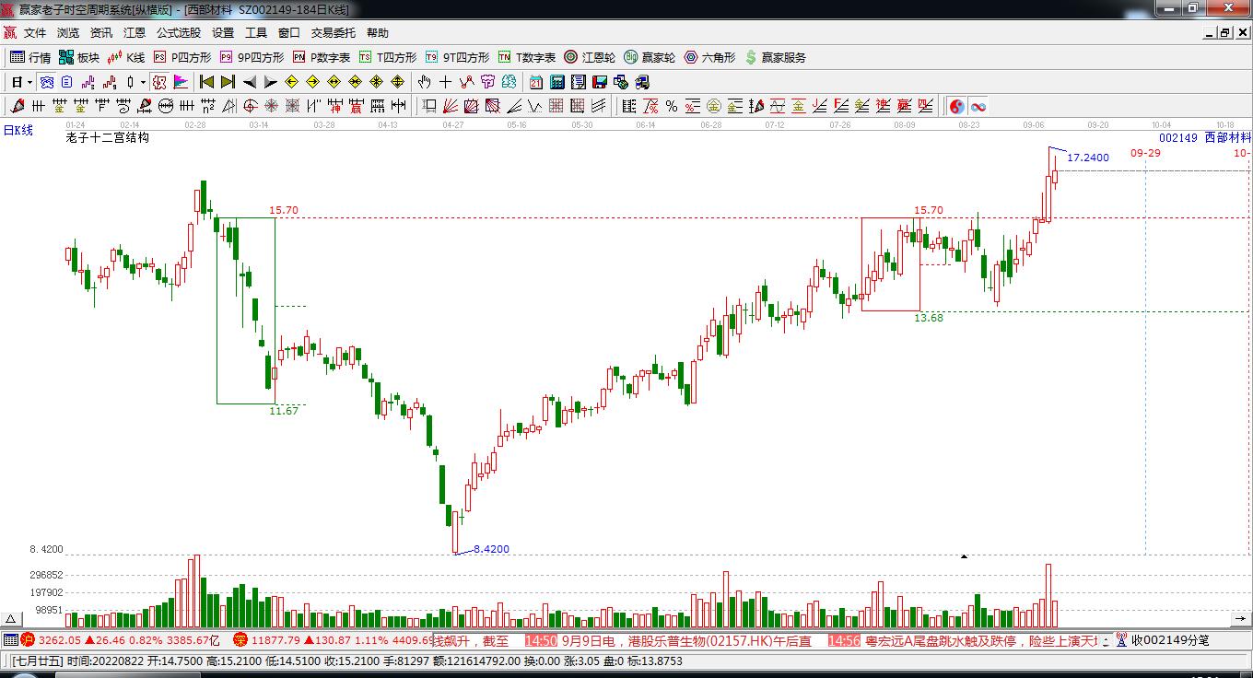Click the 老子十二宫结构 indicator label
This screenshot has width=1253, height=678.
point(108,137)
